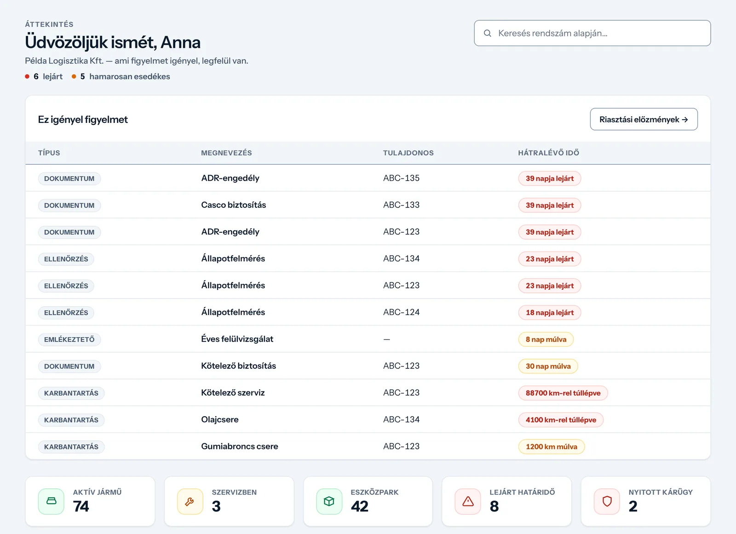Image resolution: width=736 pixels, height=534 pixels.
Task: Click the Lejárt határidő count 8
Action: tap(494, 506)
